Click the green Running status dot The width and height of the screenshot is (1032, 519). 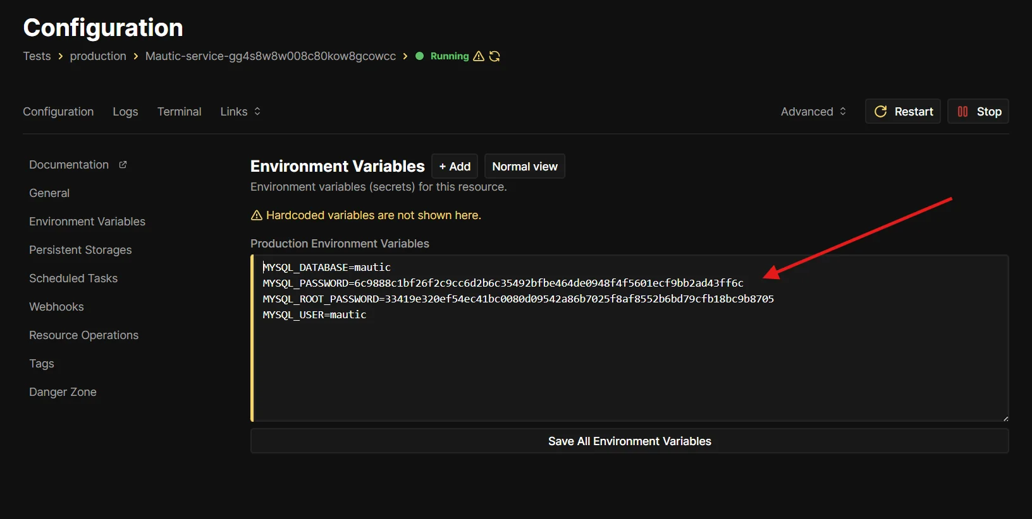[x=419, y=56]
